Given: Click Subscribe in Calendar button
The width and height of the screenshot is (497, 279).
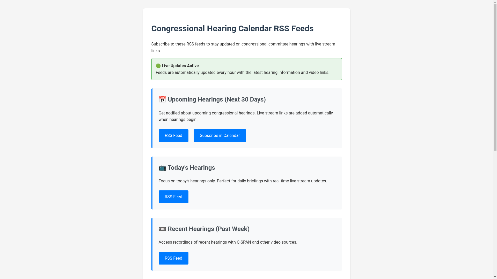Looking at the screenshot, I should click(220, 136).
